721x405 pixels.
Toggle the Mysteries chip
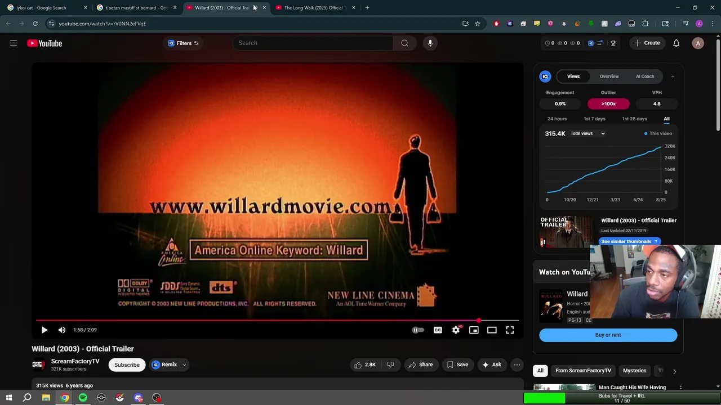tap(634, 371)
